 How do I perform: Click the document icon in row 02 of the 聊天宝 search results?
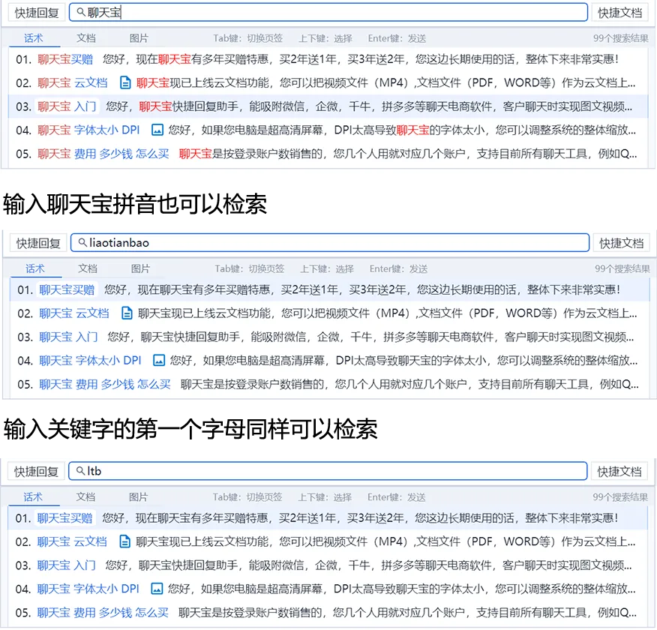[124, 83]
